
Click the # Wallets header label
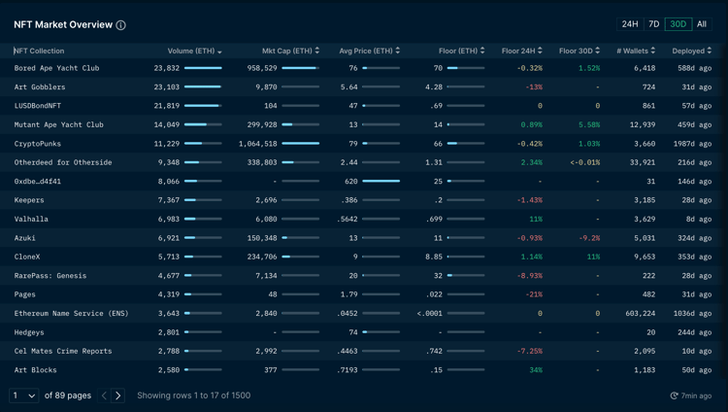[632, 51]
